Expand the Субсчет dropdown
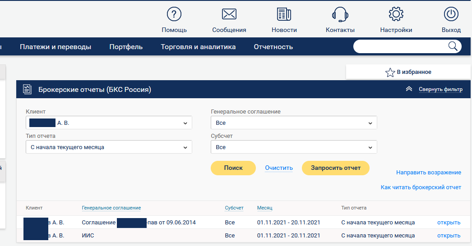Image resolution: width=472 pixels, height=246 pixels. pyautogui.click(x=294, y=147)
